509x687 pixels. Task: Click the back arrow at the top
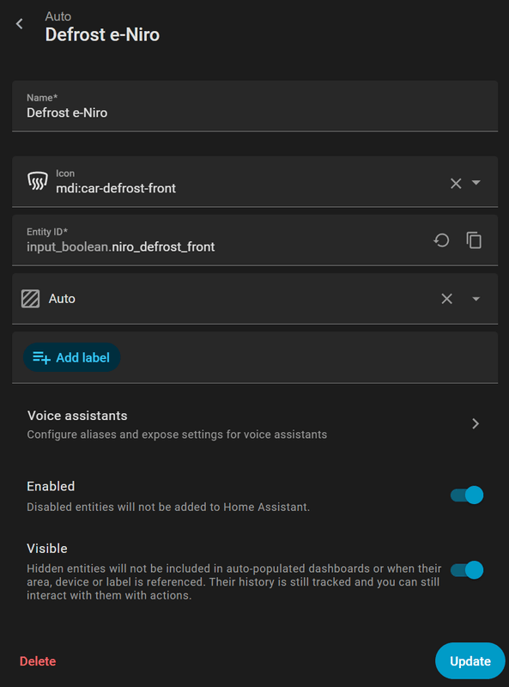[x=18, y=23]
